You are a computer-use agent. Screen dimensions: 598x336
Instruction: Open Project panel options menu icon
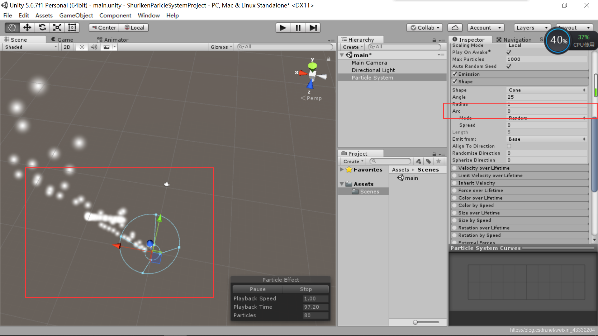pyautogui.click(x=442, y=154)
